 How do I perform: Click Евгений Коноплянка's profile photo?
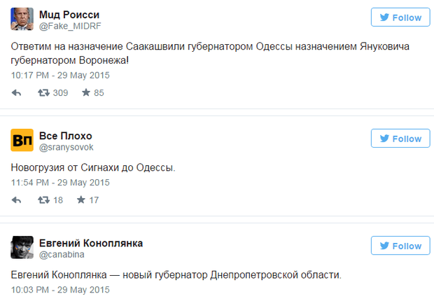coord(22,248)
